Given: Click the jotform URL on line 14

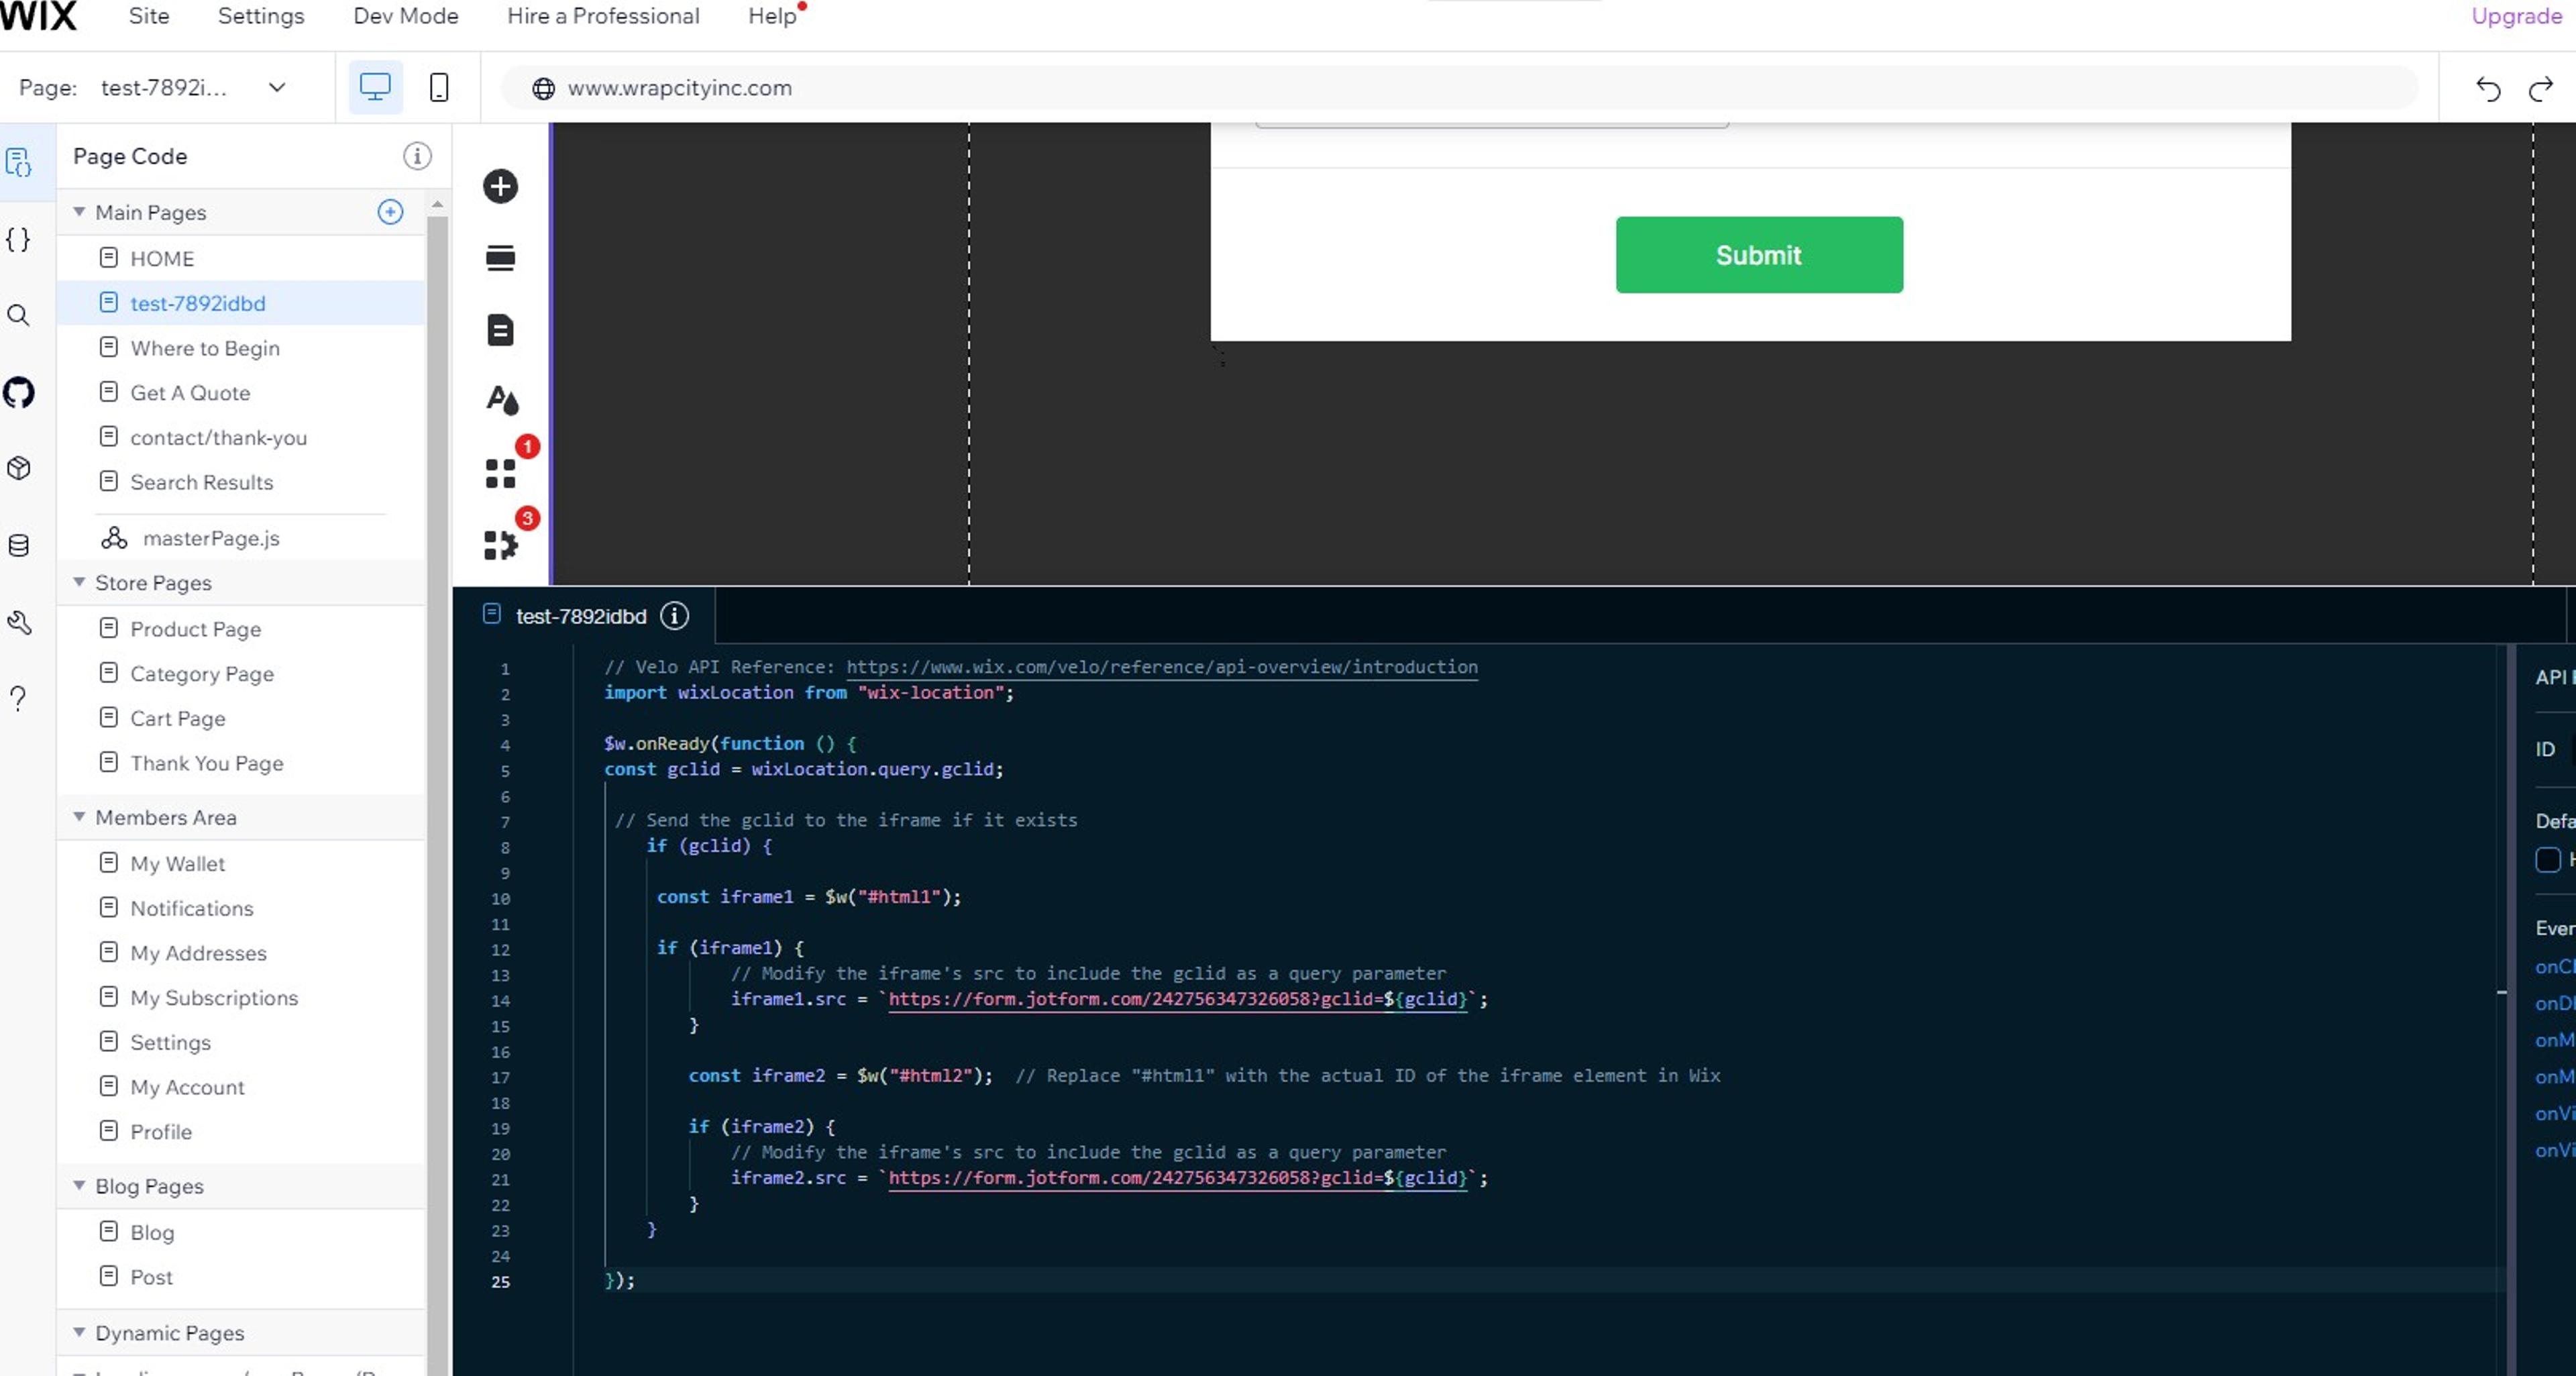Looking at the screenshot, I should [1177, 999].
